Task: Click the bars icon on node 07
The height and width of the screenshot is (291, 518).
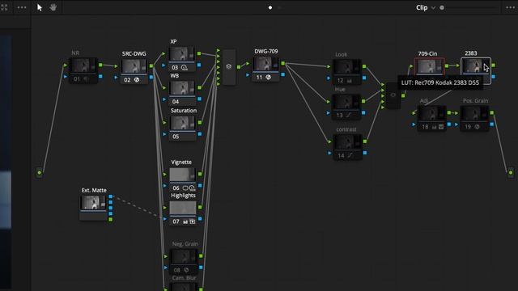Action: 185,221
